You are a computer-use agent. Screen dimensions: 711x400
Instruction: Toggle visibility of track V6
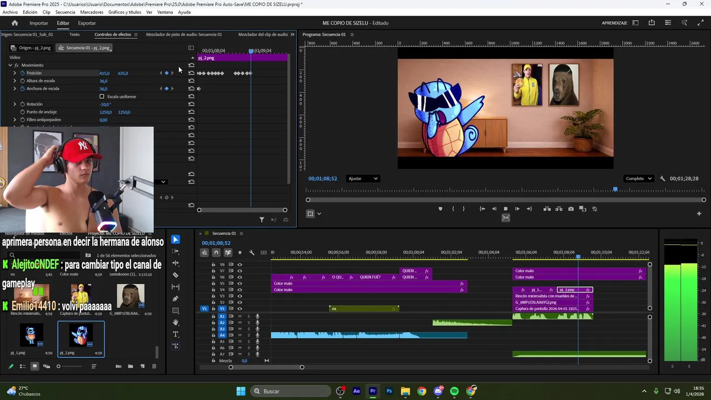click(240, 277)
